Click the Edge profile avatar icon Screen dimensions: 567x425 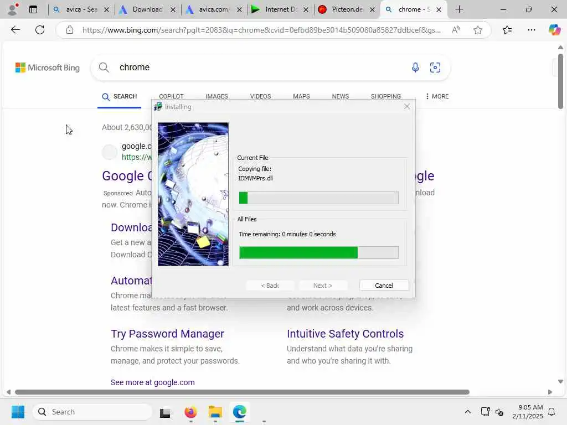click(x=13, y=9)
